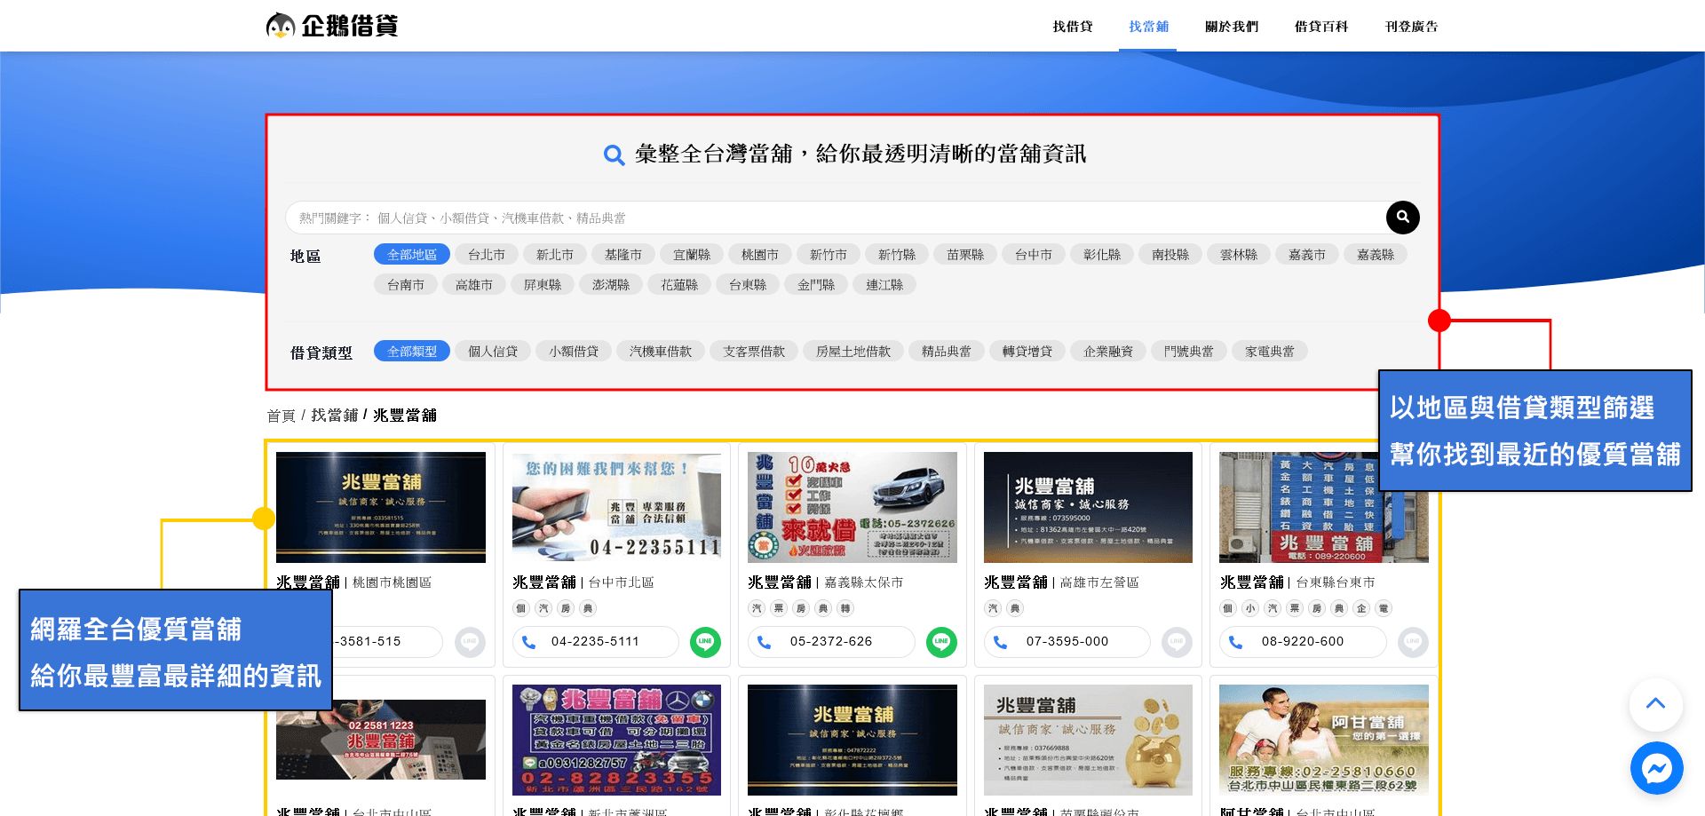Click 典 tag on 高雄市左營區 card
Image resolution: width=1705 pixels, height=816 pixels.
pyautogui.click(x=1015, y=608)
